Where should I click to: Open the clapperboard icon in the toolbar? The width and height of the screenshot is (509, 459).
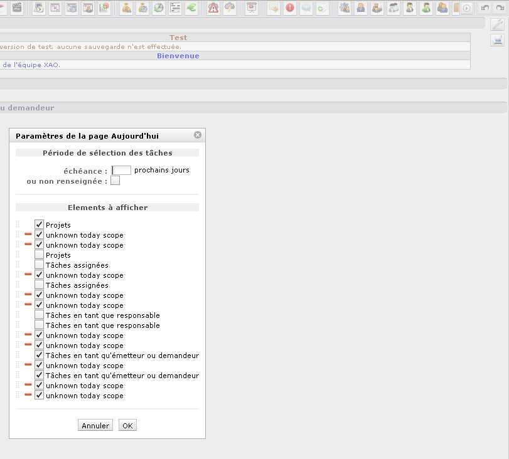pyautogui.click(x=17, y=8)
